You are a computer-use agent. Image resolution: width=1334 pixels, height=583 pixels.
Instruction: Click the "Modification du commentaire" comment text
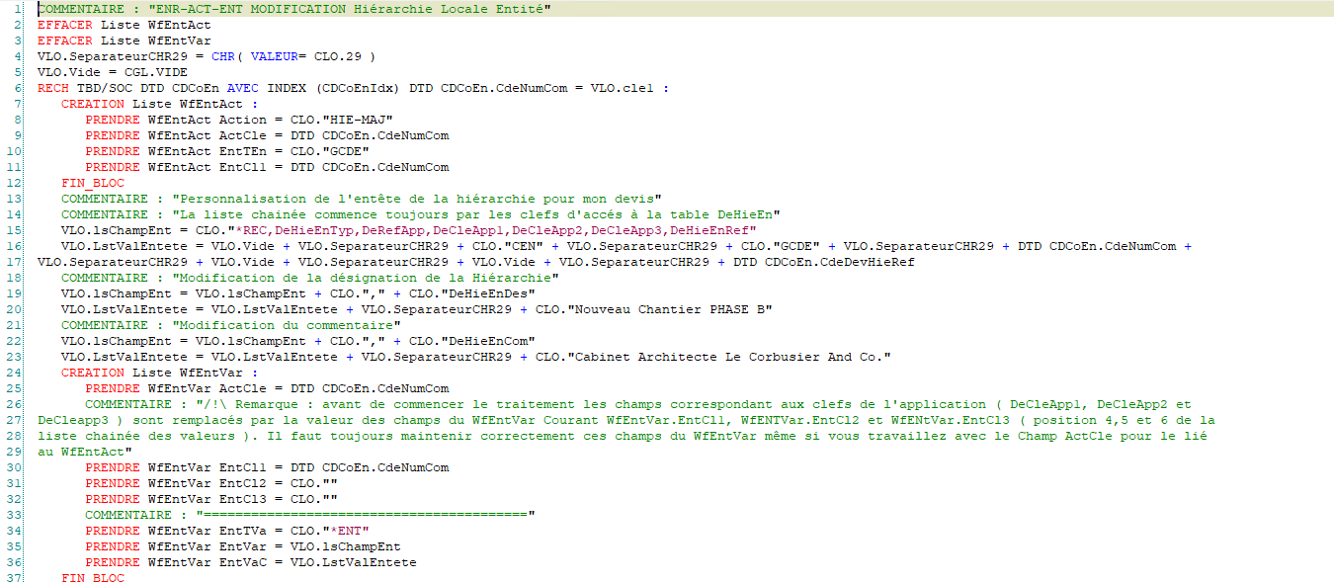click(x=287, y=325)
